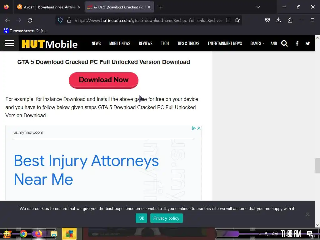Open a new browser tab
Viewport: 320px width, 240px height.
point(161,7)
